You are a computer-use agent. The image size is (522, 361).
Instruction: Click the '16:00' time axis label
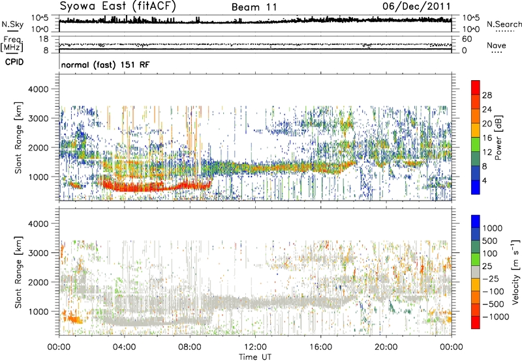(320, 347)
